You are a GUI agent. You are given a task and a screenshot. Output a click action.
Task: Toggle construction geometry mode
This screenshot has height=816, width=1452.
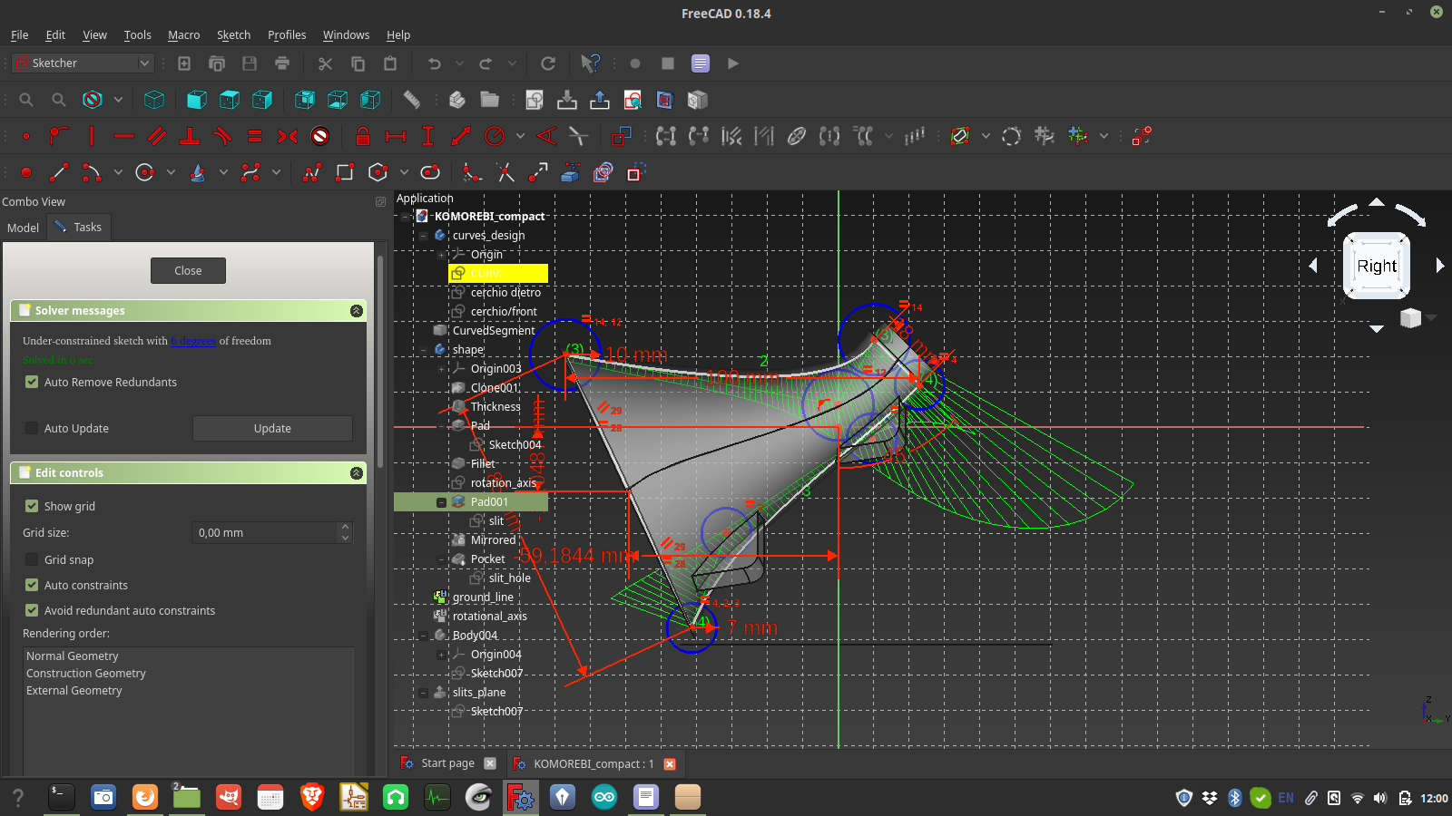[x=636, y=172]
